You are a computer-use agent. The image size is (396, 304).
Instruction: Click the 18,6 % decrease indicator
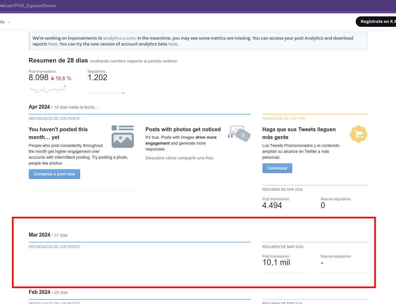click(61, 78)
